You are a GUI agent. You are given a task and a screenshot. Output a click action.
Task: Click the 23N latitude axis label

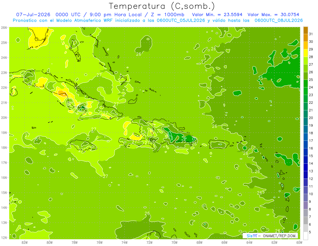click(4, 72)
